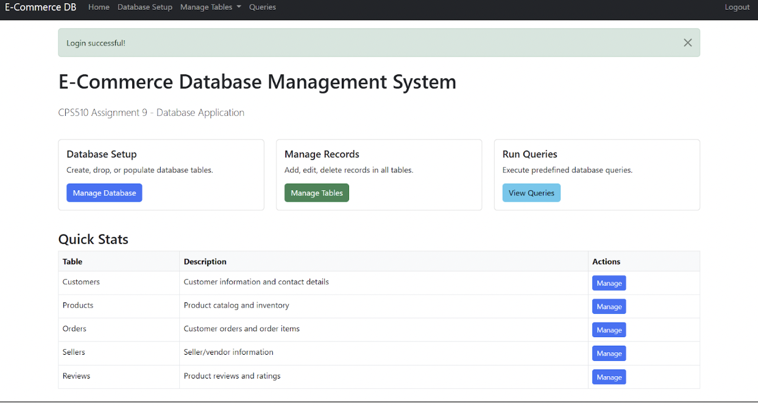
Task: Click the E-Commerce DB brand logo
Action: point(40,7)
